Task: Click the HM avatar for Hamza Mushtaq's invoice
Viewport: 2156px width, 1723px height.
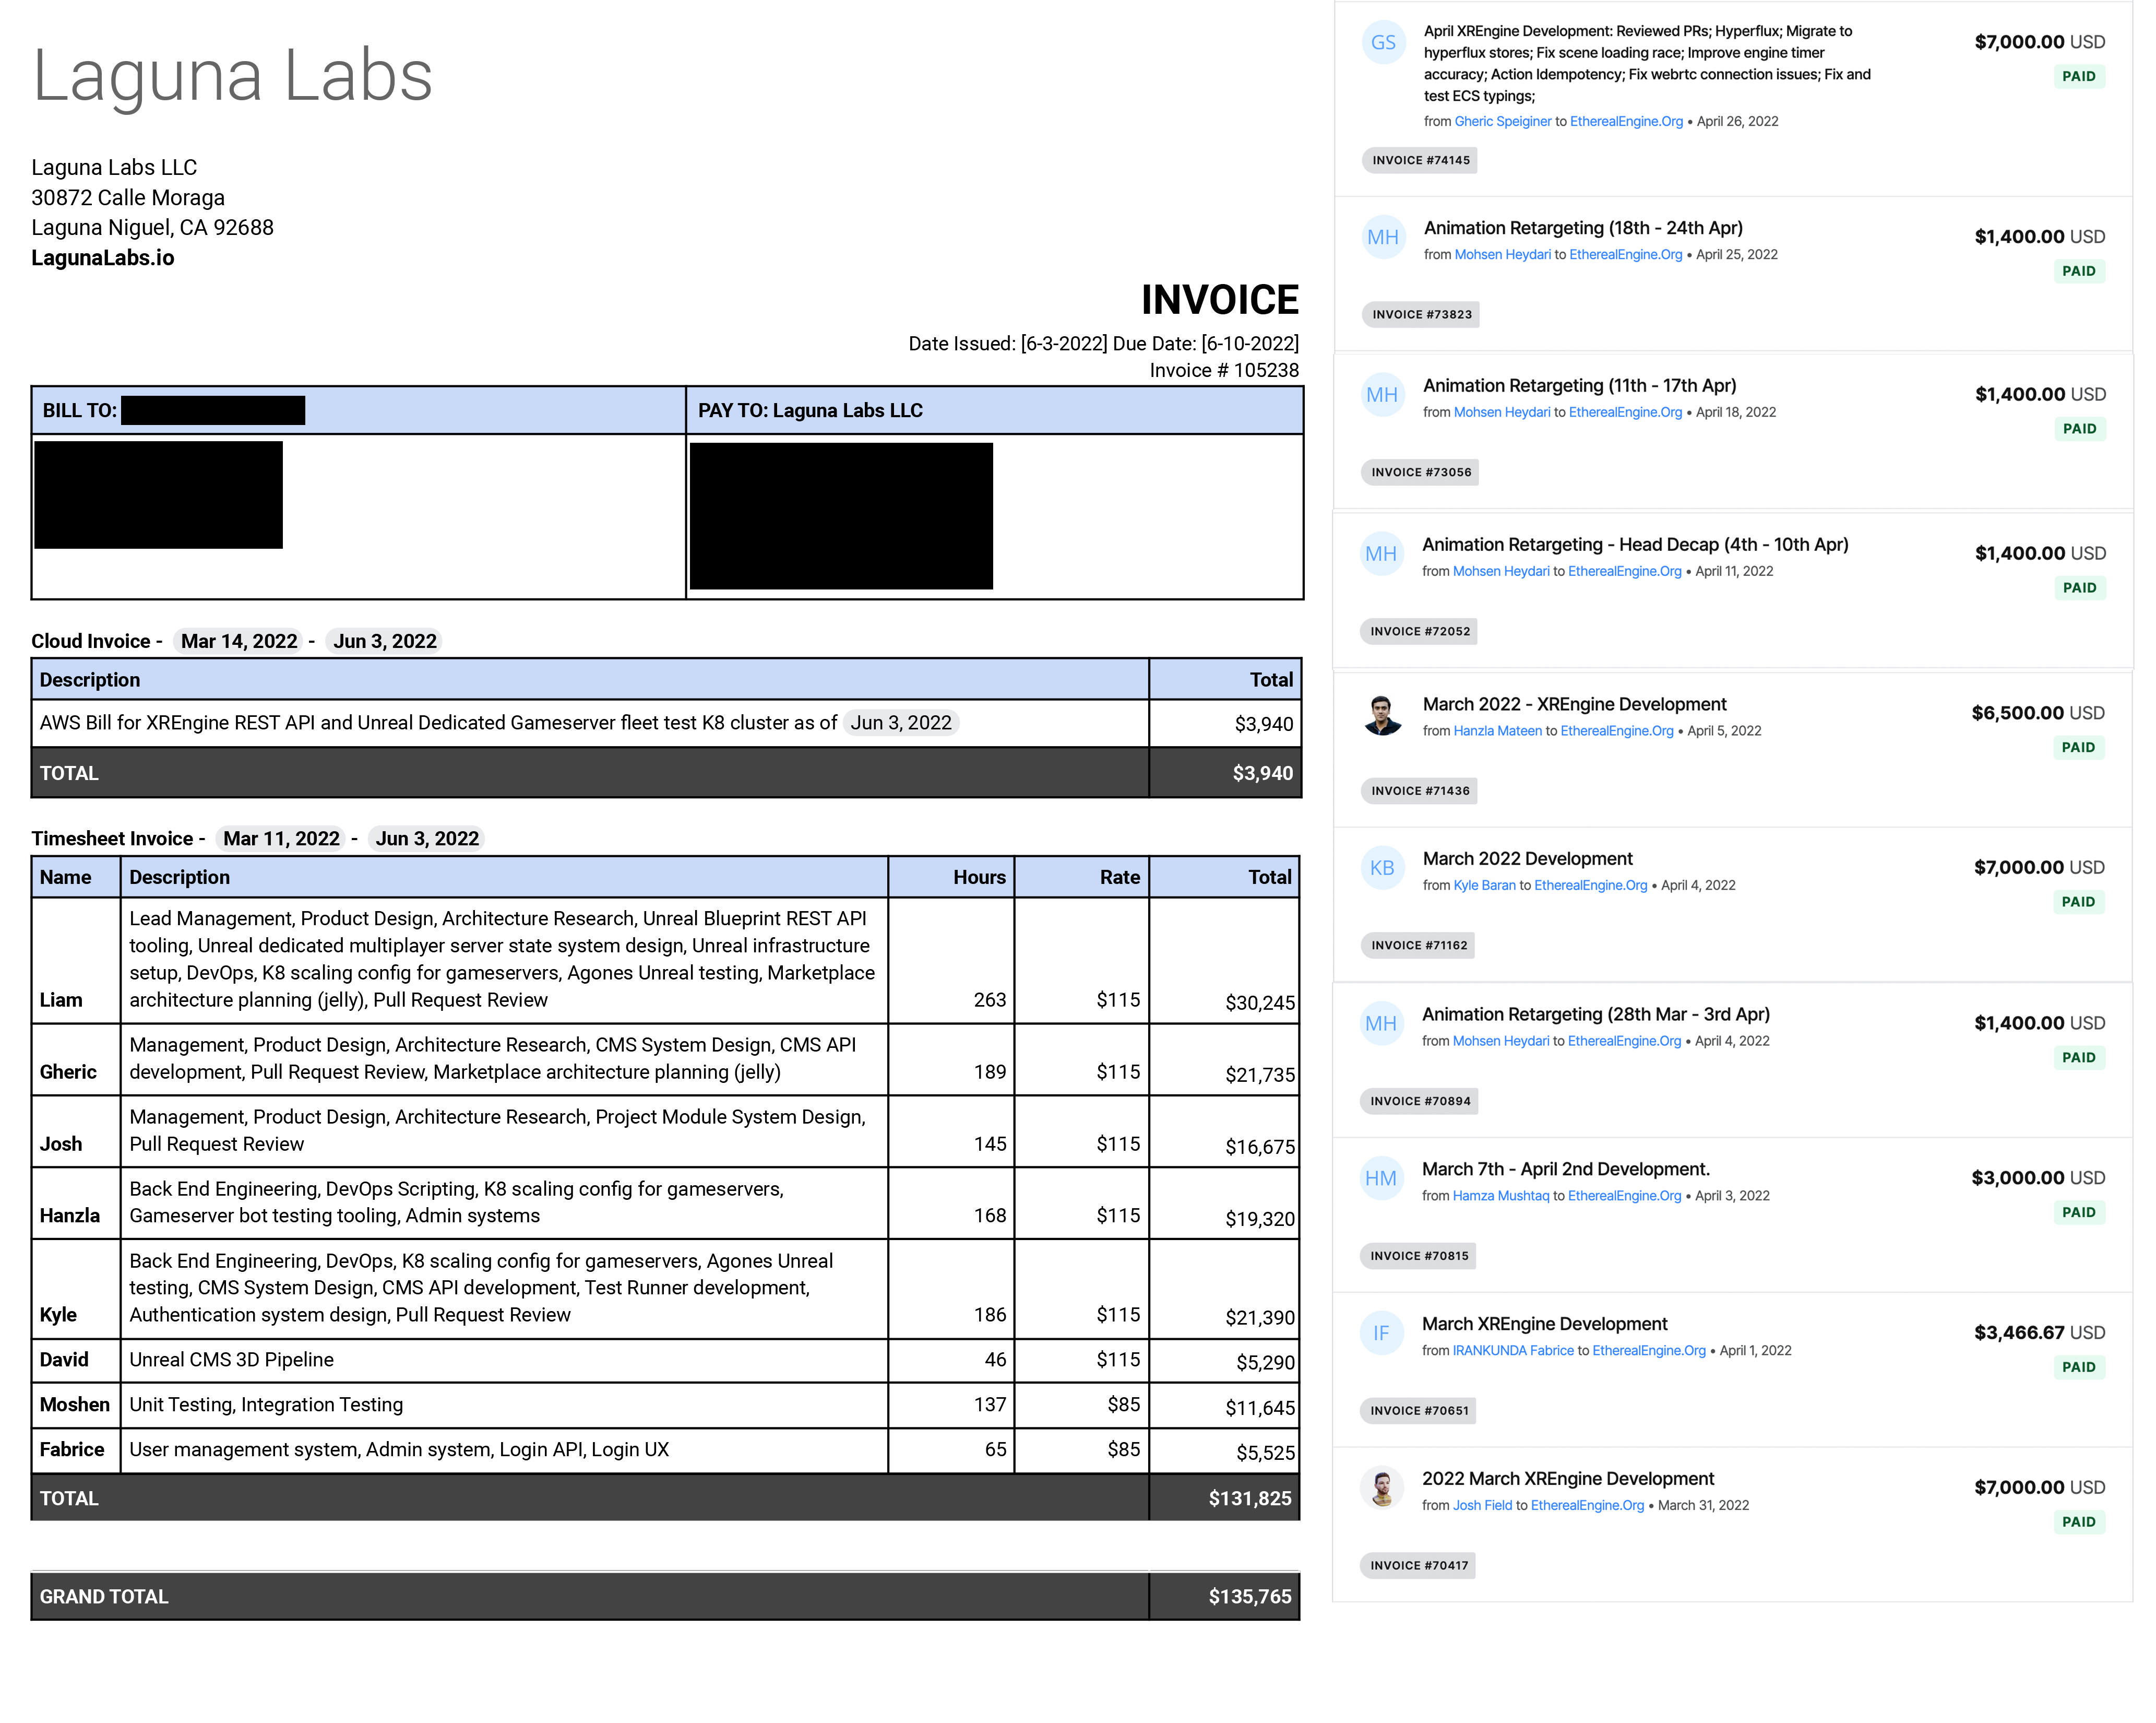Action: [1381, 1178]
